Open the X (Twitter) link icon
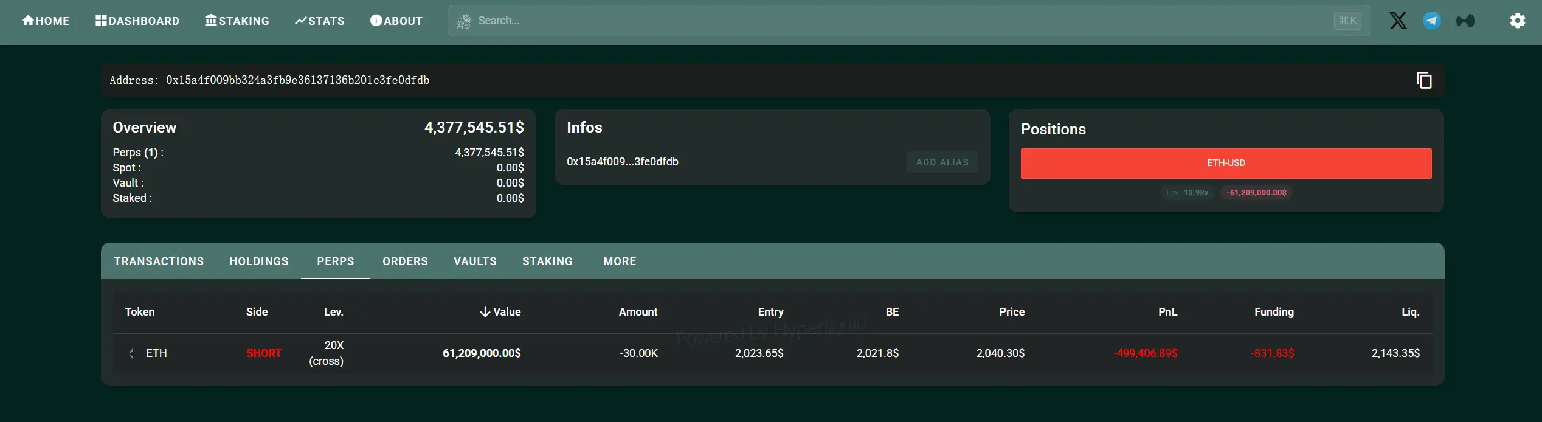The image size is (1542, 422). 1398,21
